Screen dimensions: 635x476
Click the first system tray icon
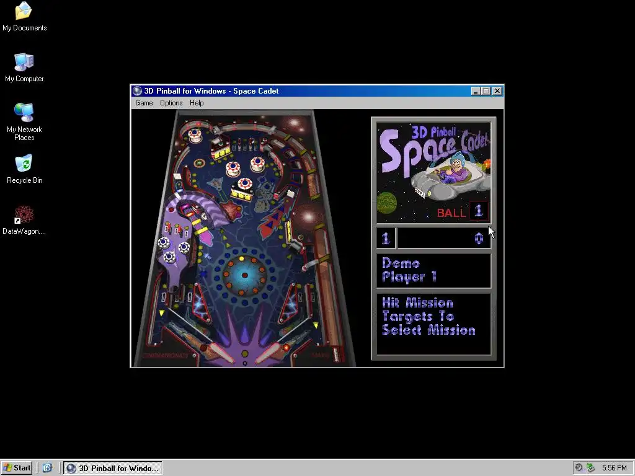click(579, 468)
